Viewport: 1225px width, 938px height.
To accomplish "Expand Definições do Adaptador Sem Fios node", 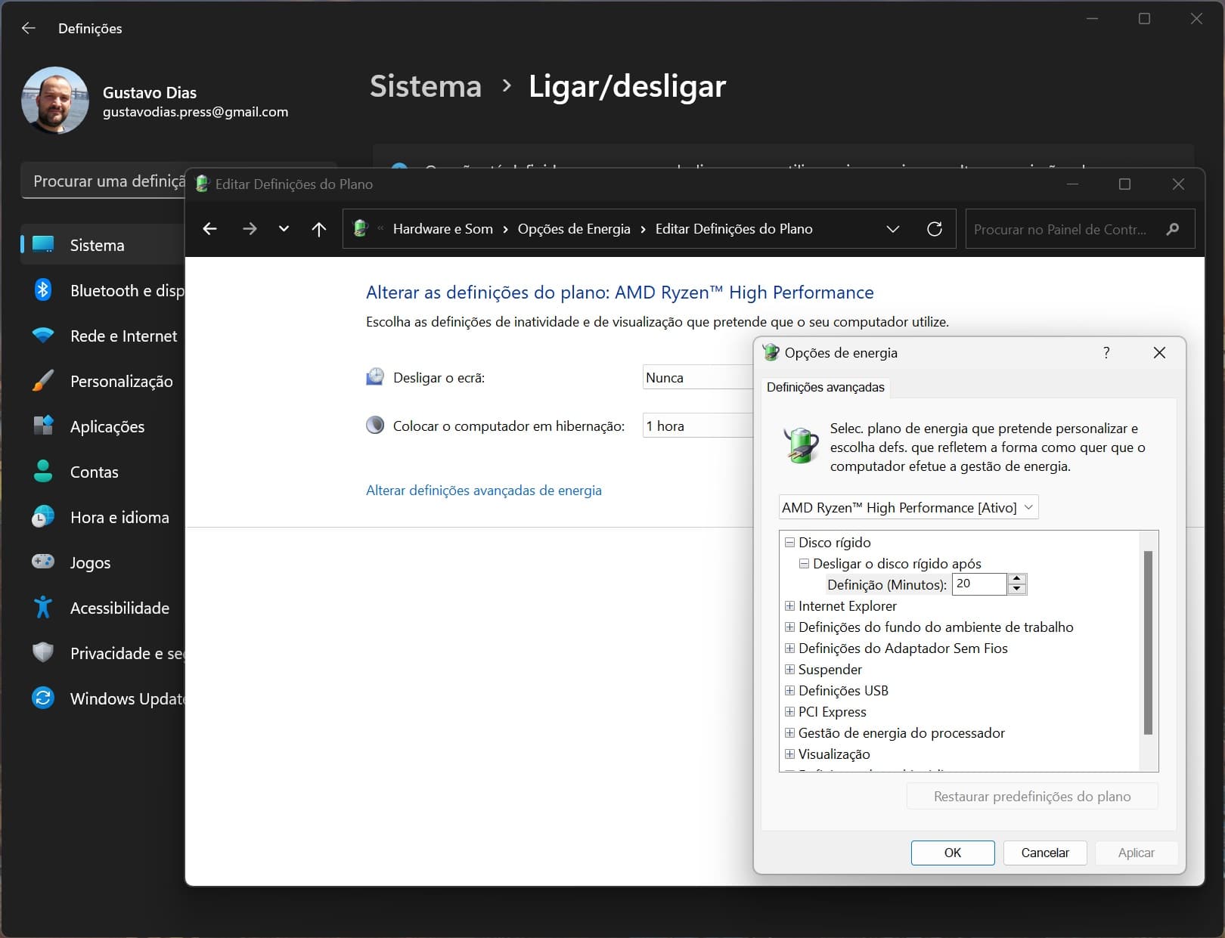I will click(789, 648).
